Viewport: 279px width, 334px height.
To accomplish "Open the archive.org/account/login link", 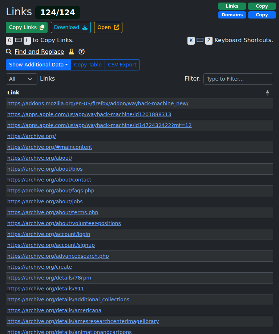I will coord(49,234).
